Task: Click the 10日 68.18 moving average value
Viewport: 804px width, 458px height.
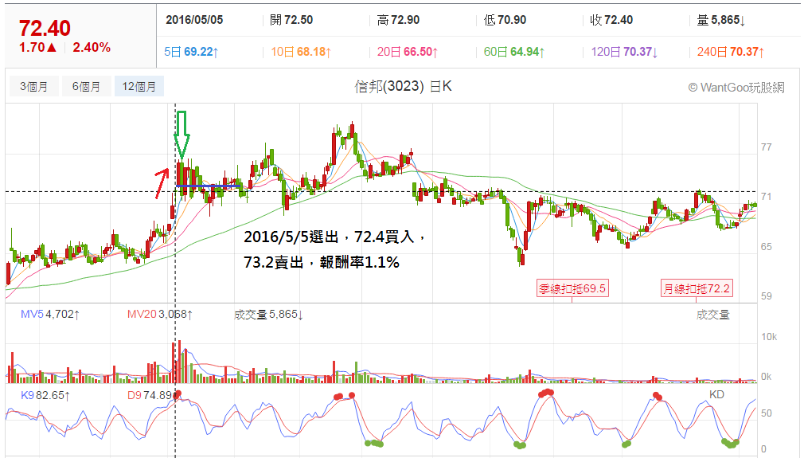Action: [x=301, y=52]
